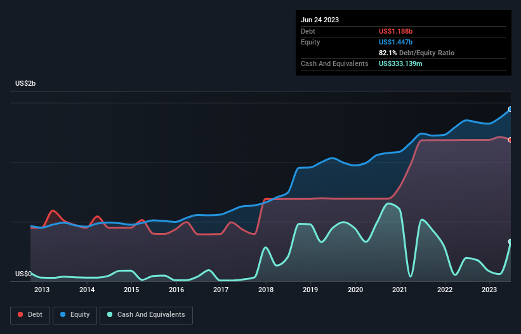Toggle the Equity legend item

[x=76, y=314]
